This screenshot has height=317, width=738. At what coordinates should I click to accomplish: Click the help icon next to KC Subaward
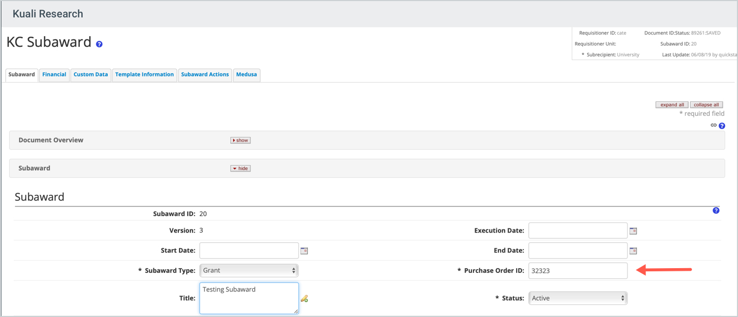[99, 44]
